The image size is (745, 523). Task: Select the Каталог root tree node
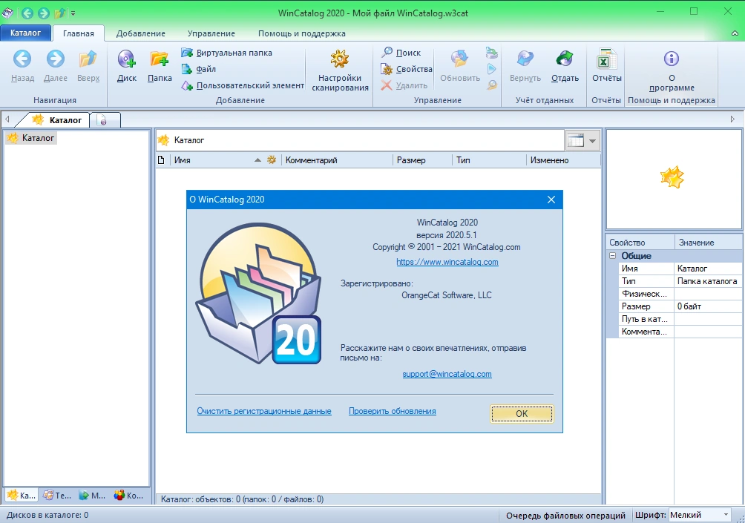click(31, 138)
